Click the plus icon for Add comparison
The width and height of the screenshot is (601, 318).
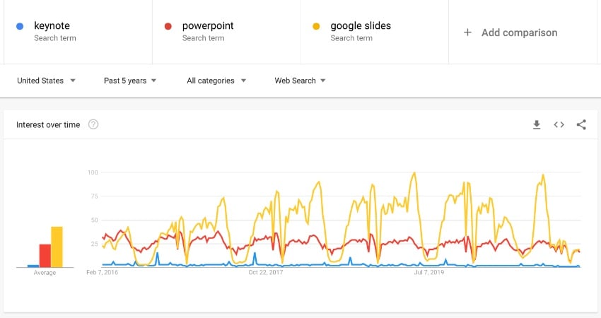tap(467, 33)
